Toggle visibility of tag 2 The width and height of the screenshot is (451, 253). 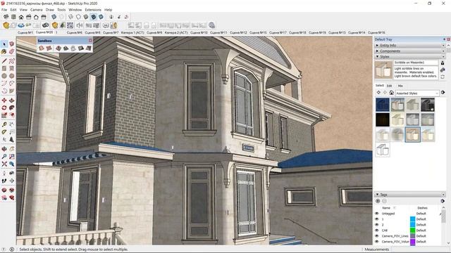coord(377,225)
